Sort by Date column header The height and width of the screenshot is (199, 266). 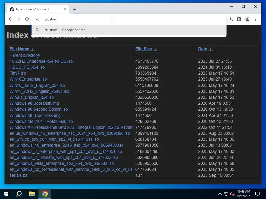203,49
